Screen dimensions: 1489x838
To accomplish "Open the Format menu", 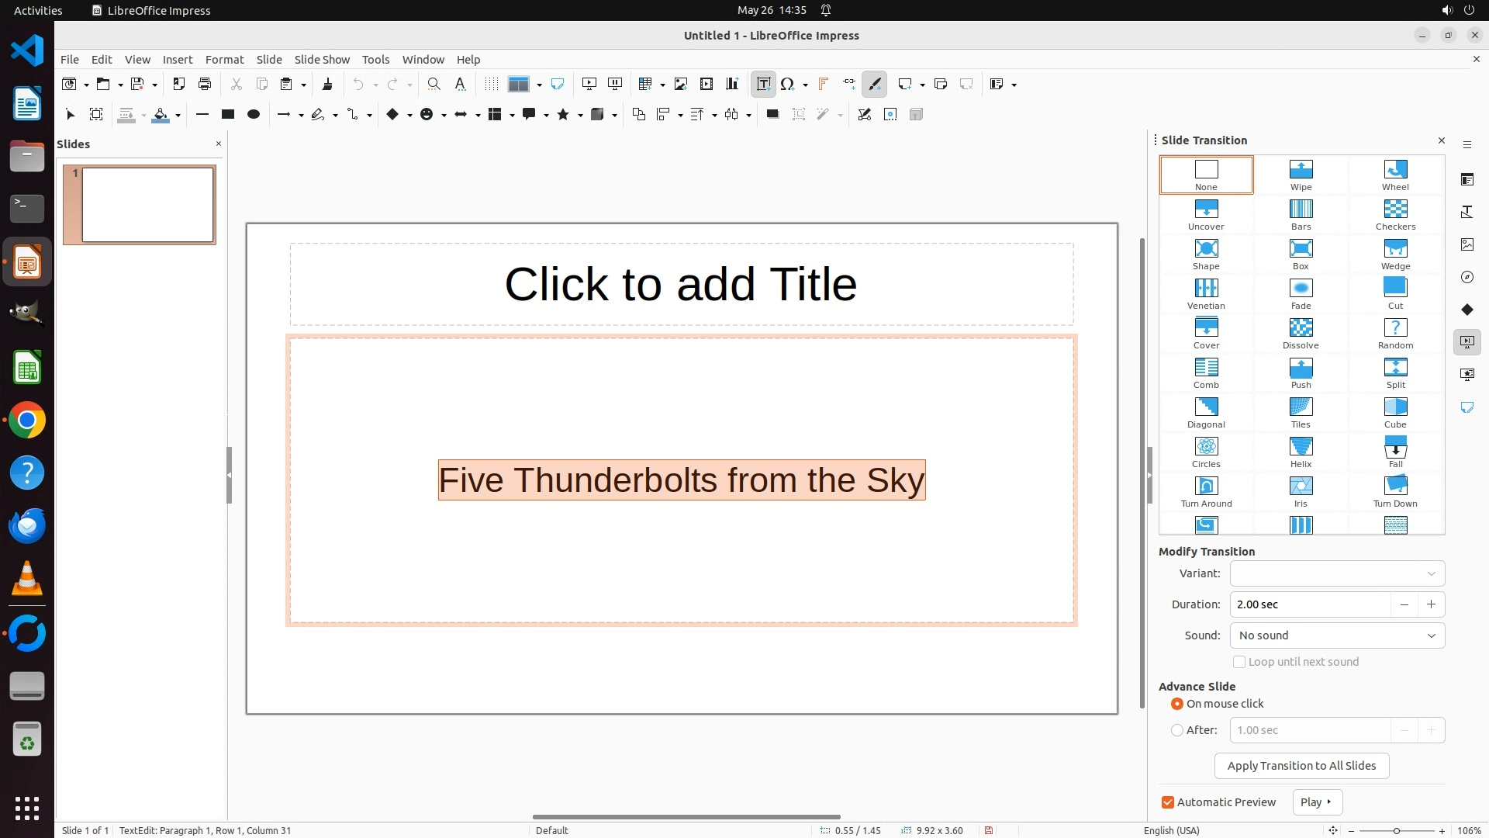I will [224, 59].
